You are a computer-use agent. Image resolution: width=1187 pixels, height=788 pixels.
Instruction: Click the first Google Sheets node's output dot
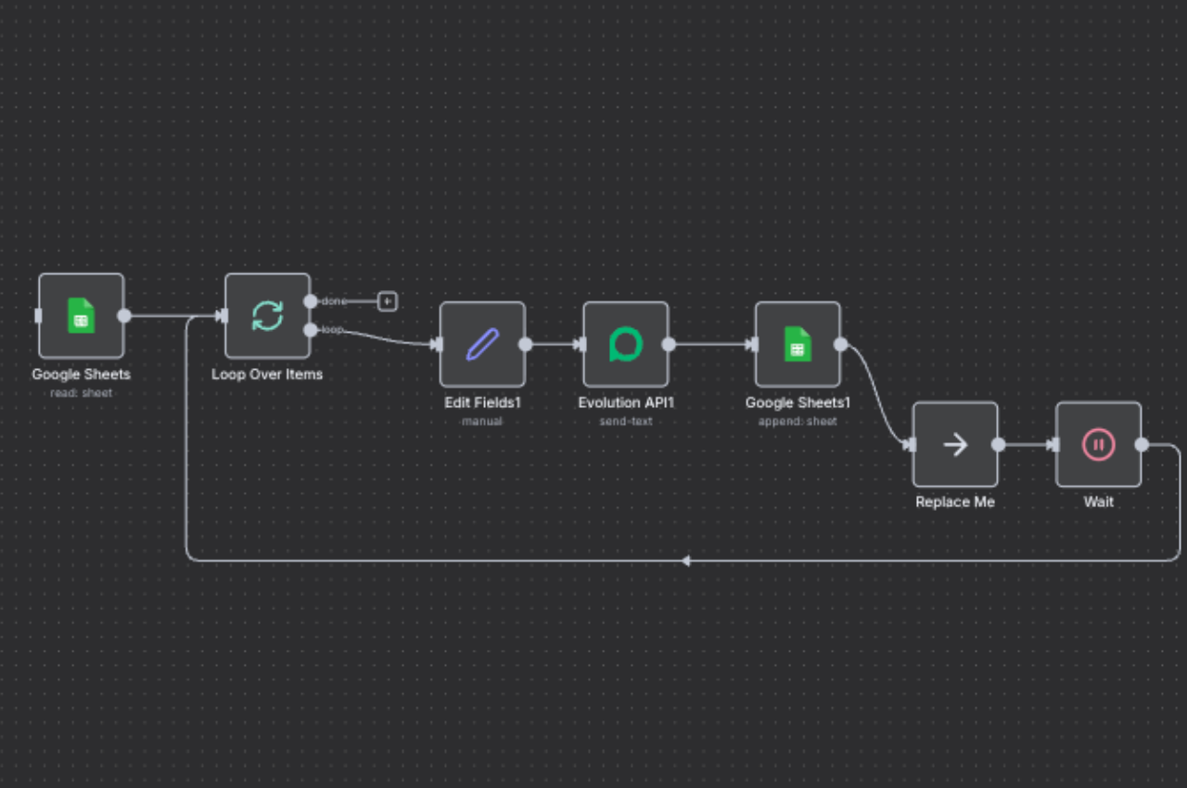124,315
